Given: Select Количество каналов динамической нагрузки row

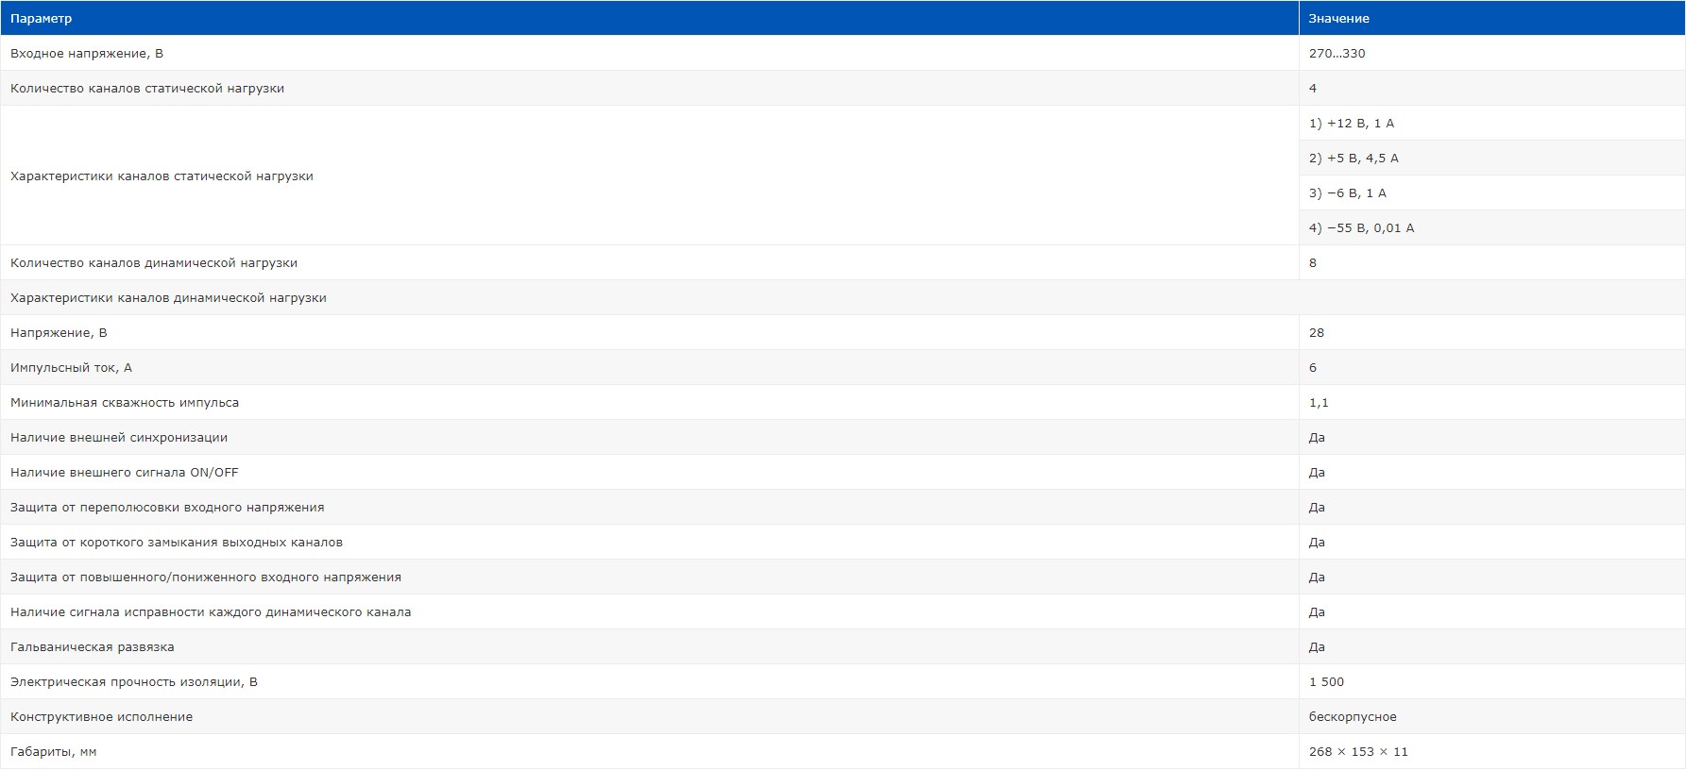Looking at the screenshot, I should point(154,263).
